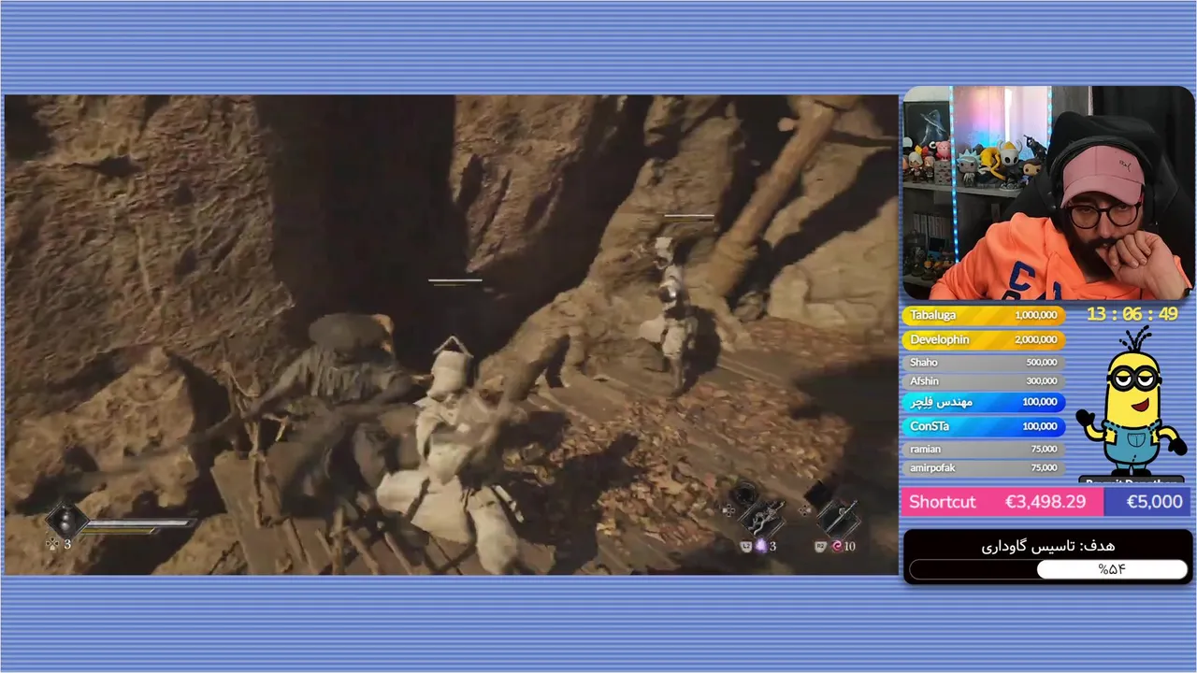
Task: Click the gourd flask icon in game HUD
Action: click(65, 520)
